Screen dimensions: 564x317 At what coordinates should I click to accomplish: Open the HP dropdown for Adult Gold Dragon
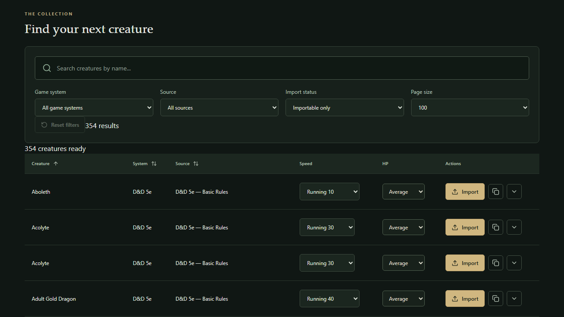(404, 299)
